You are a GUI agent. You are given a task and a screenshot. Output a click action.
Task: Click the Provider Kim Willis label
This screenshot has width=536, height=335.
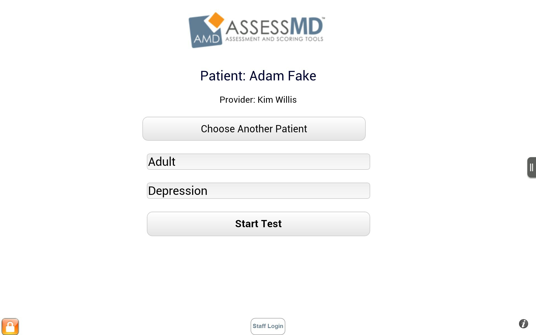(x=258, y=100)
